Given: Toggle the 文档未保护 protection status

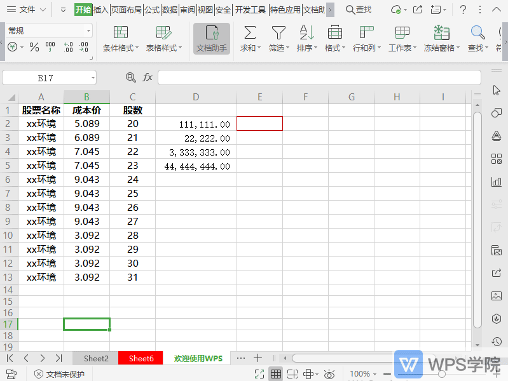Looking at the screenshot, I should pyautogui.click(x=59, y=374).
